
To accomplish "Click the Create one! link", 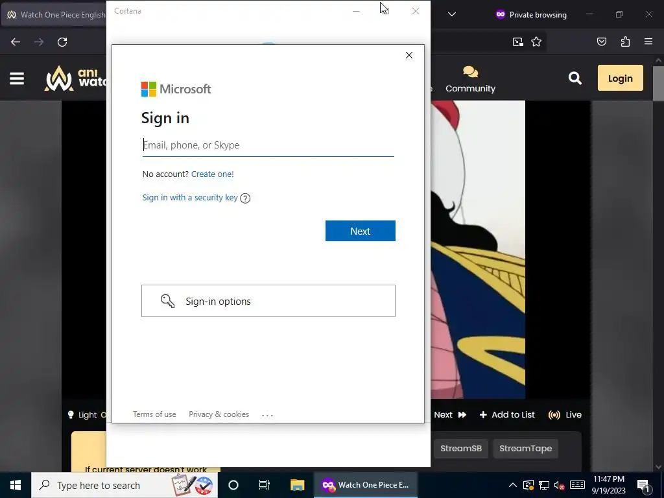I will click(212, 174).
